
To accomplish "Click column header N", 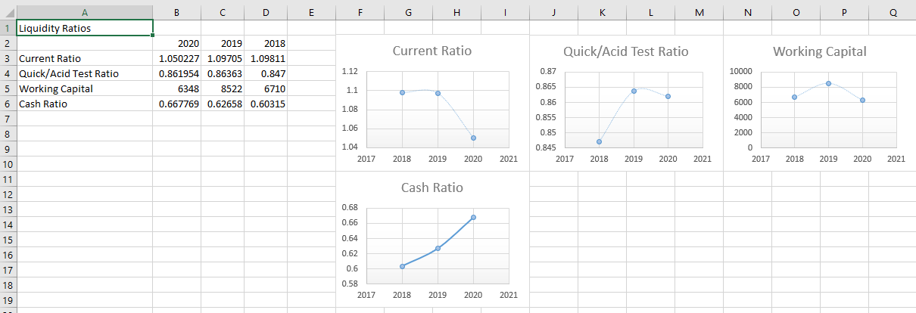I will [x=747, y=12].
